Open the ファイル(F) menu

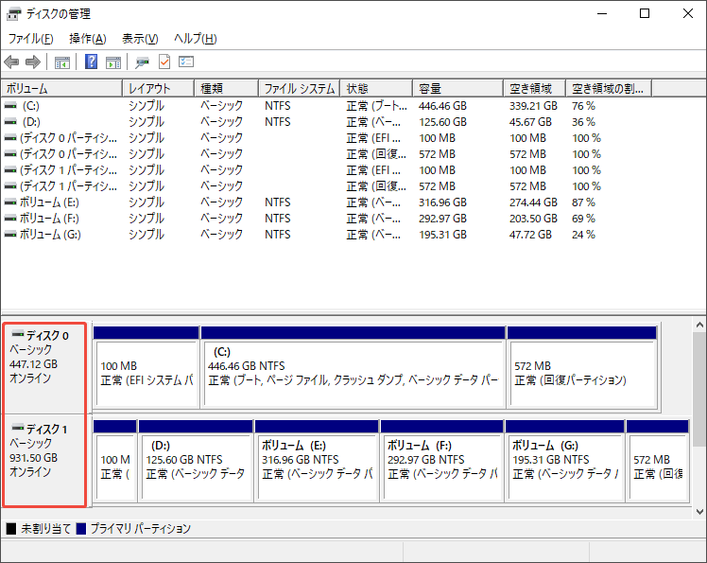point(30,39)
